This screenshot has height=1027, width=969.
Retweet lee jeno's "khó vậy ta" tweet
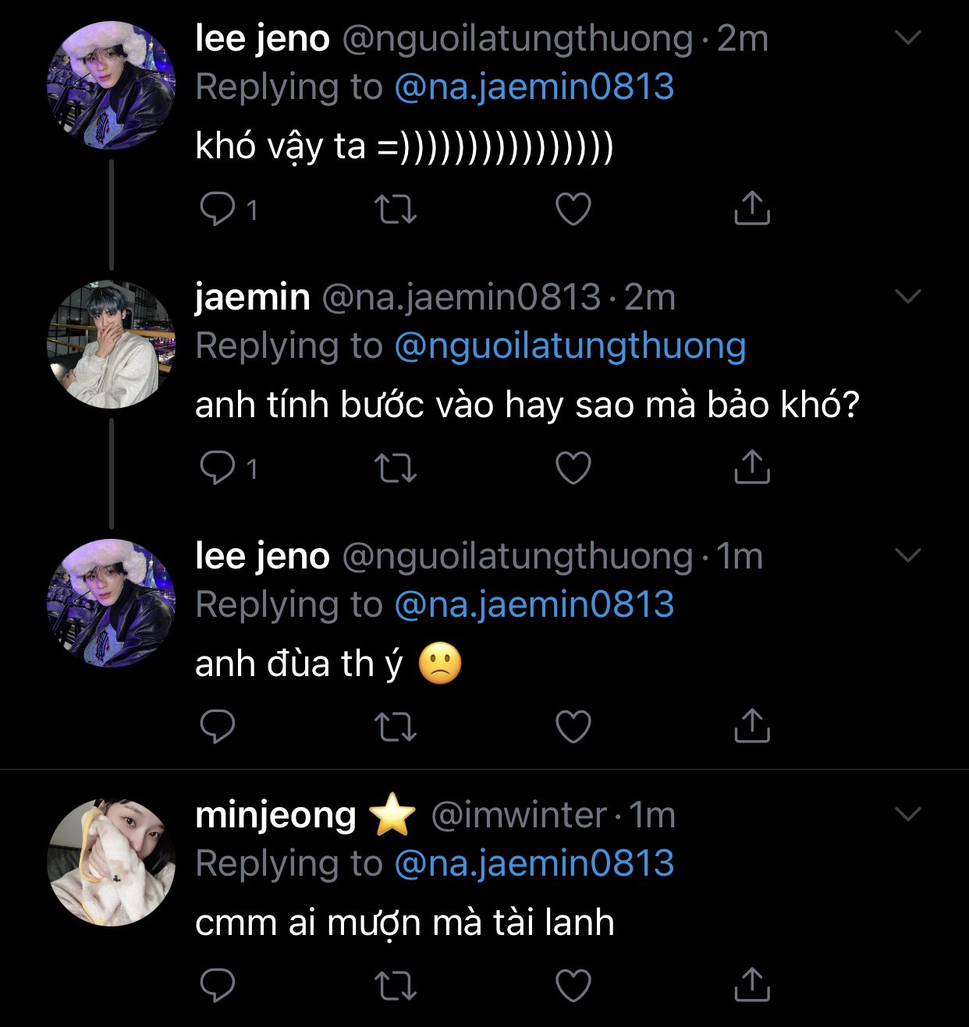(396, 209)
